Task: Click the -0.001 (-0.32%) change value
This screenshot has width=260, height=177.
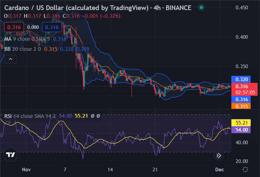Action: [102, 16]
